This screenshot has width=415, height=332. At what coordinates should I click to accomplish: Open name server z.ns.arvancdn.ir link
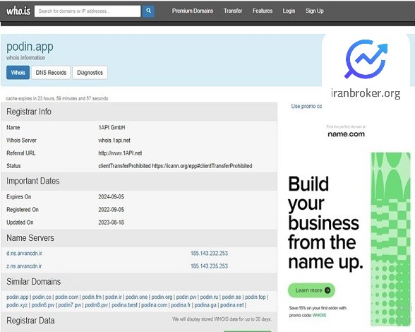pyautogui.click(x=24, y=266)
